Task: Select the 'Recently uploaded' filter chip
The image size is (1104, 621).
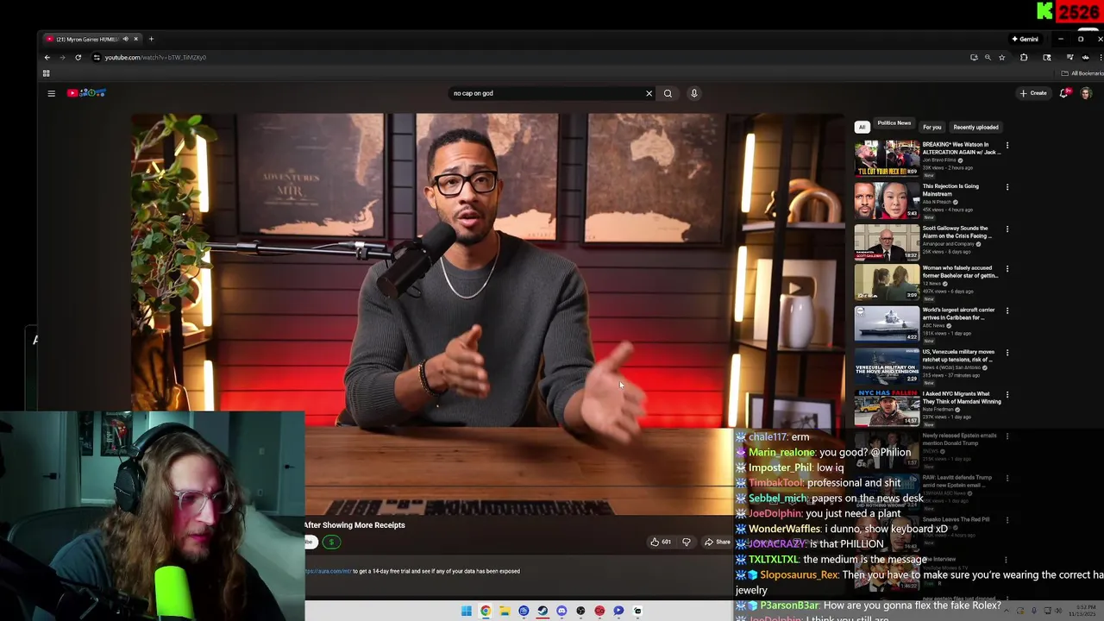Action: 975,127
